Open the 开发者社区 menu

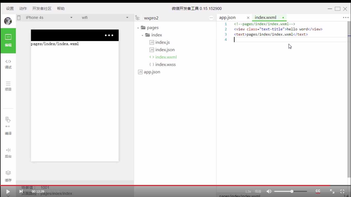pos(42,8)
